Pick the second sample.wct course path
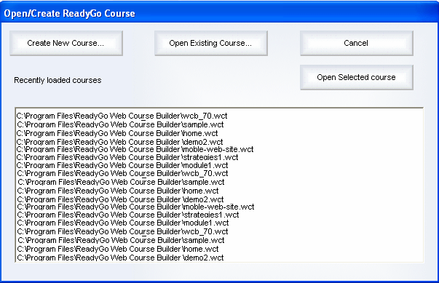Viewport: 439px width, 283px height. click(121, 182)
